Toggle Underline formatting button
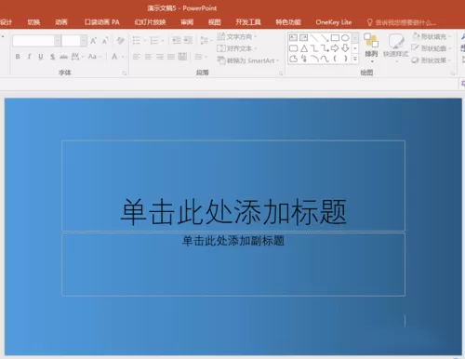The image size is (465, 359). pyautogui.click(x=41, y=57)
